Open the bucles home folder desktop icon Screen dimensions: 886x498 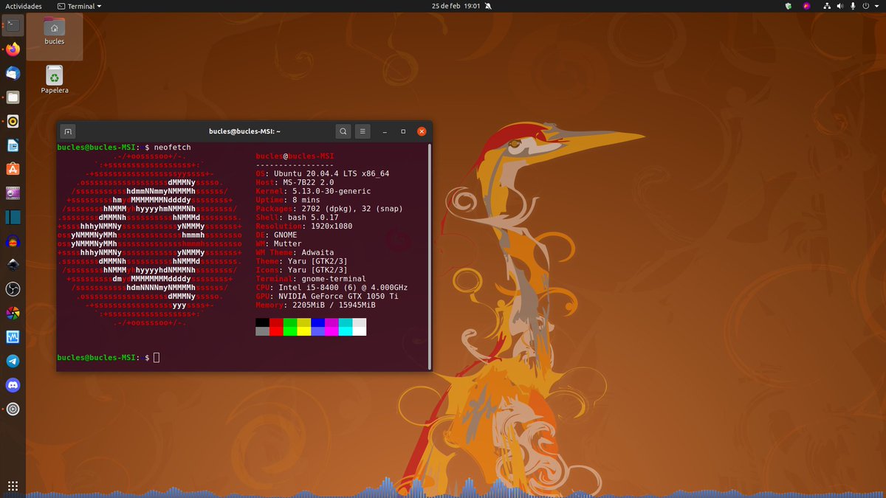pyautogui.click(x=54, y=31)
